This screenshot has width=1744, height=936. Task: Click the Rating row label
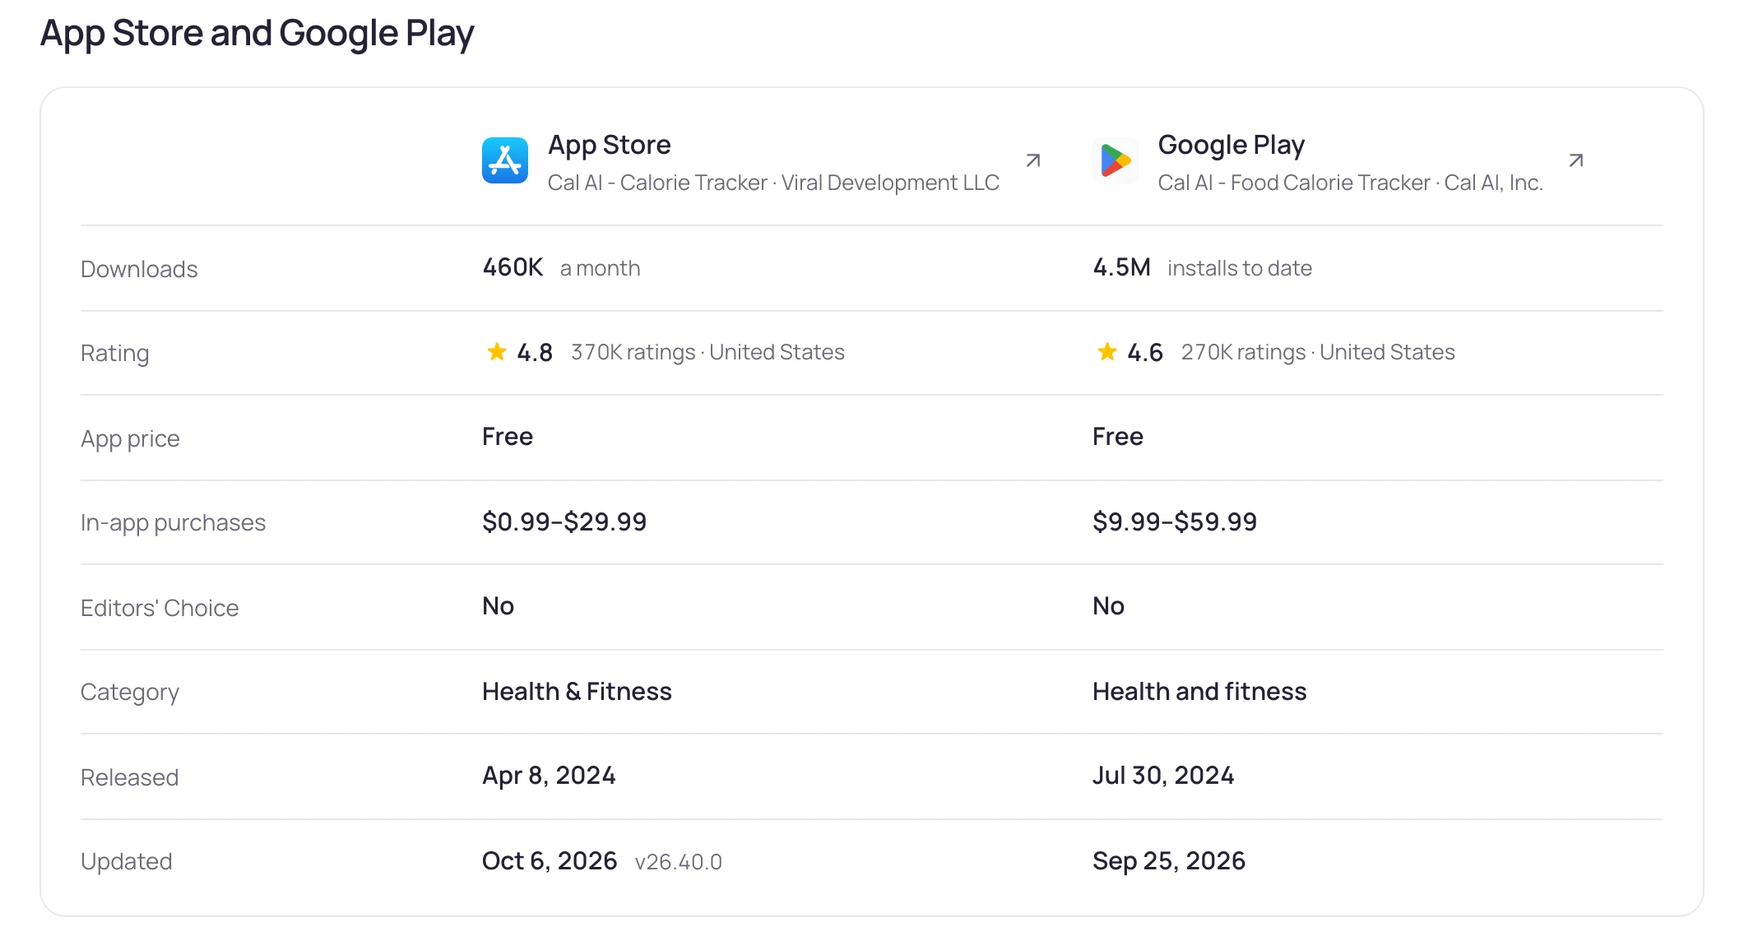(x=115, y=354)
